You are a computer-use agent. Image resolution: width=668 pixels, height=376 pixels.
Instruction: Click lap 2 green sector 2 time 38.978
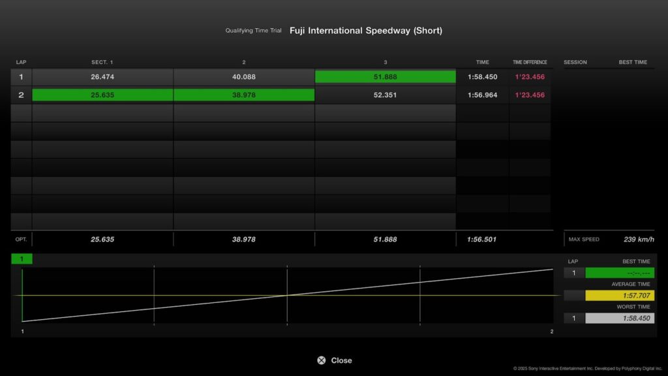pos(244,95)
